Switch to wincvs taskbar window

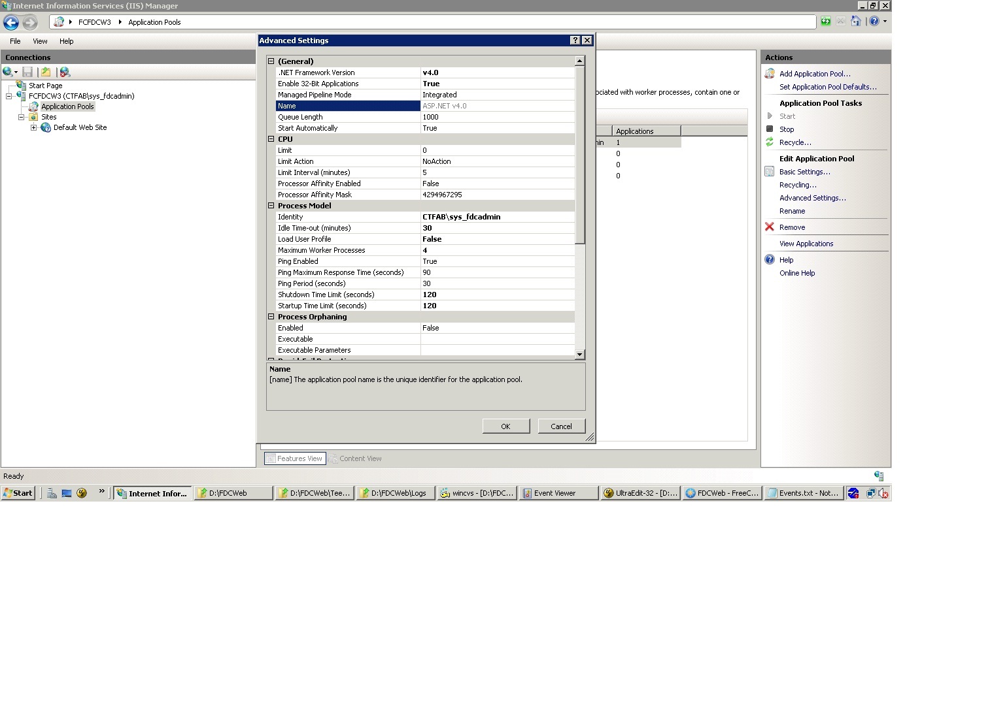[x=478, y=493]
